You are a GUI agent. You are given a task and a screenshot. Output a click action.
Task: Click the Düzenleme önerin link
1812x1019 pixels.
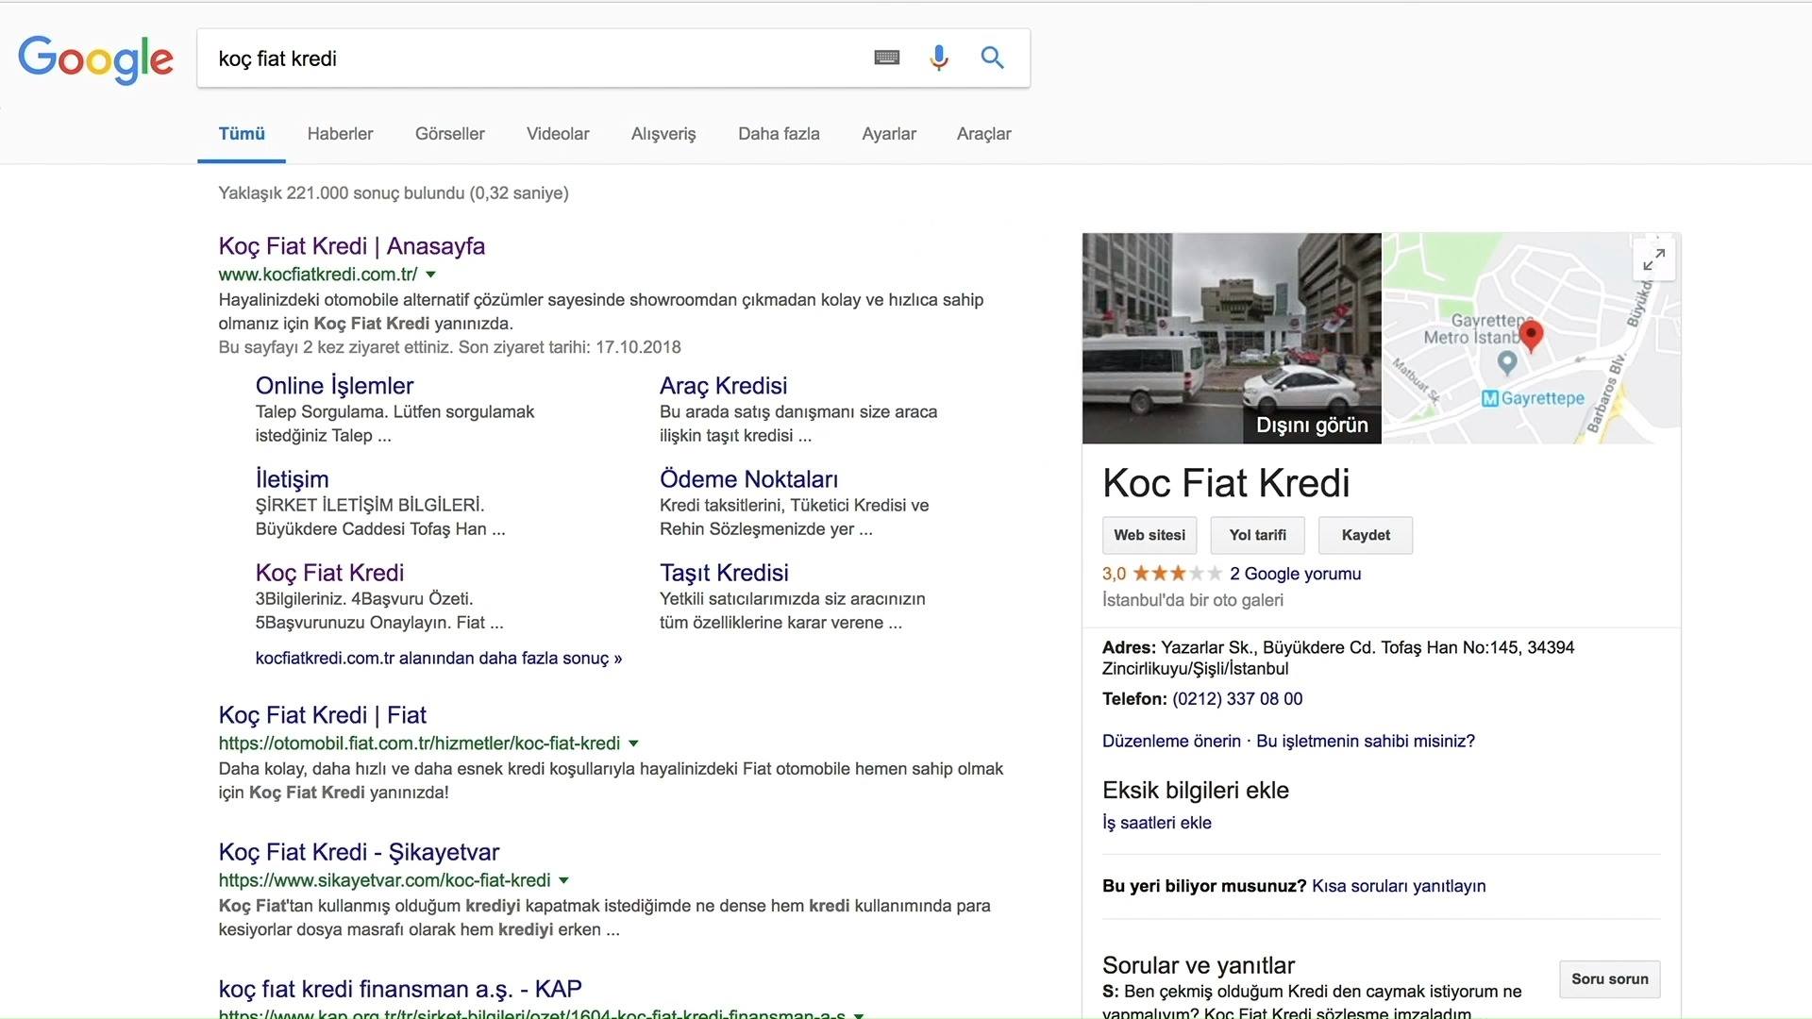point(1171,742)
